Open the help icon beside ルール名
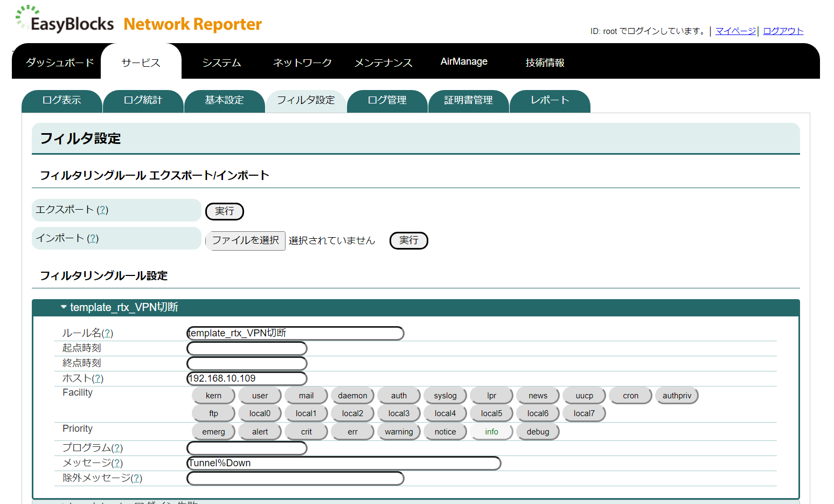Viewport: 834px width, 504px height. click(108, 333)
